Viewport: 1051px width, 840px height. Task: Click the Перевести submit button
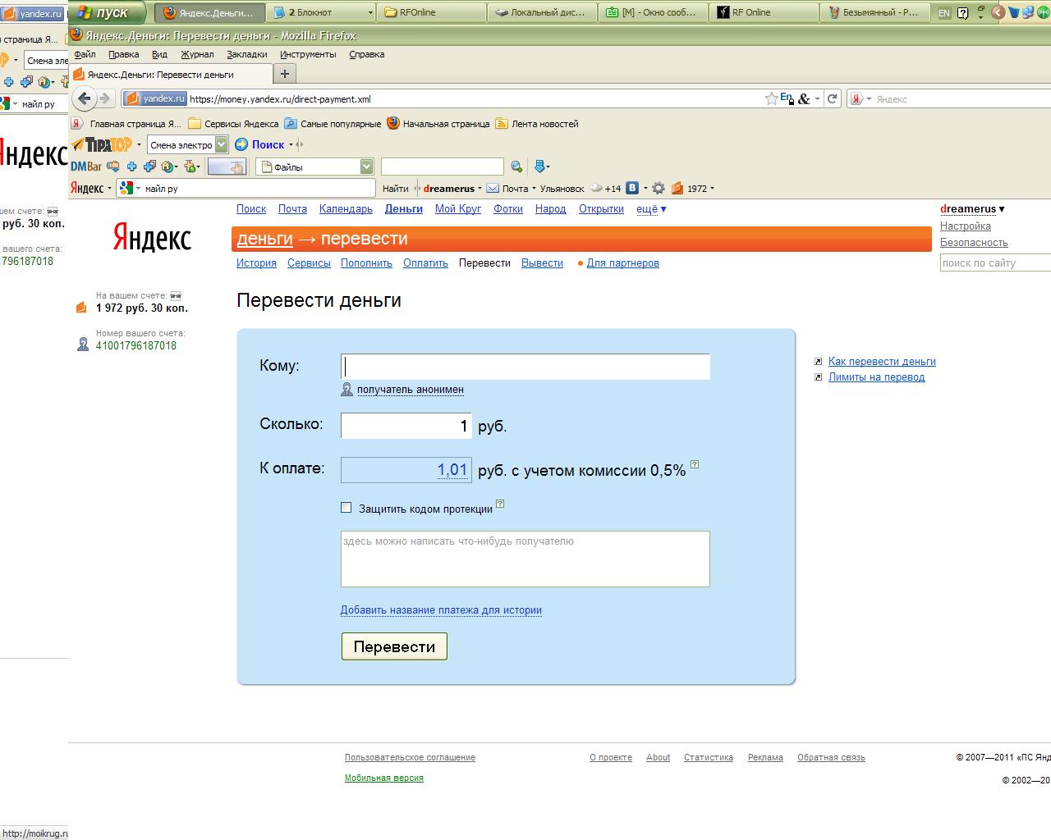tap(394, 646)
